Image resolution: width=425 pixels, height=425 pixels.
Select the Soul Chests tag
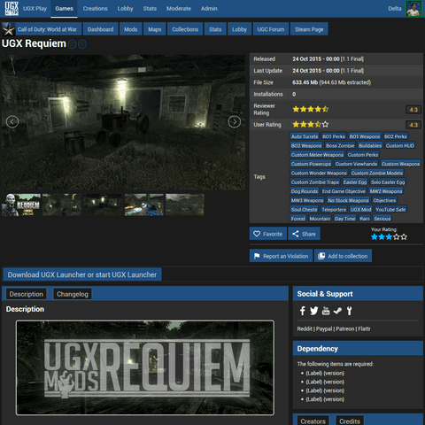click(x=304, y=209)
